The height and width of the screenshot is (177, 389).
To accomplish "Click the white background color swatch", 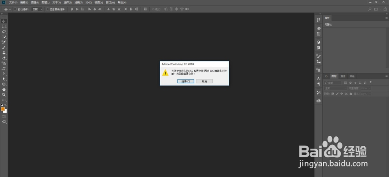I will point(5,112).
